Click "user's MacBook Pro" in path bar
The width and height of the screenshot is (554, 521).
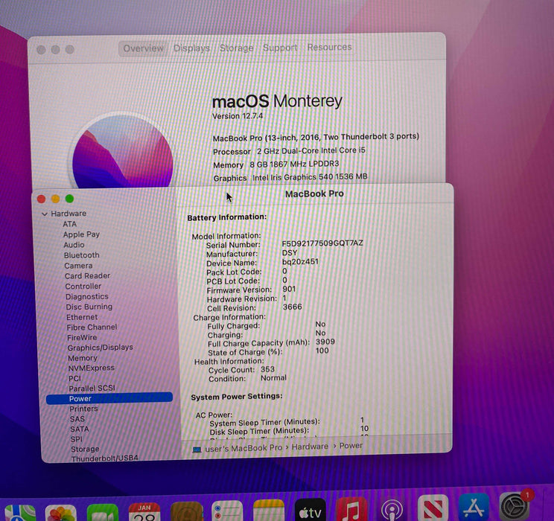pos(243,448)
